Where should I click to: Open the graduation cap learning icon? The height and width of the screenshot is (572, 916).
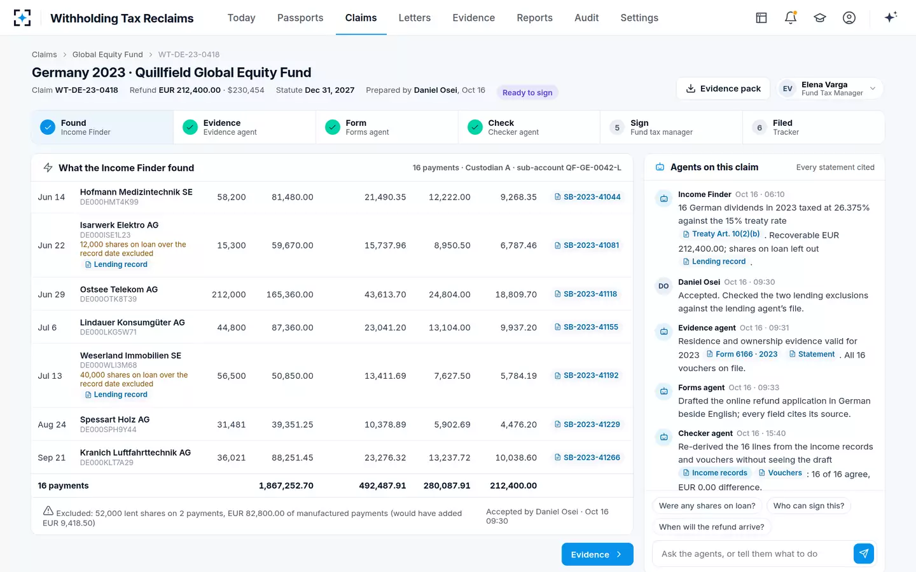point(820,18)
